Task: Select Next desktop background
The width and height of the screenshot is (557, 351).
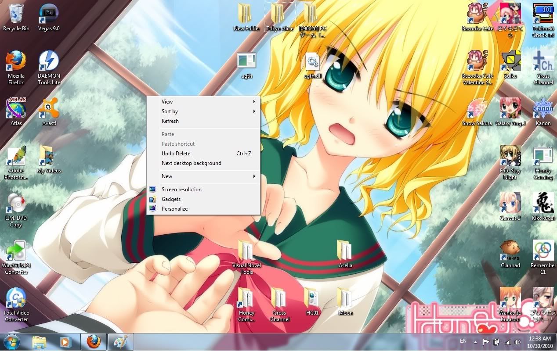Action: pyautogui.click(x=203, y=163)
